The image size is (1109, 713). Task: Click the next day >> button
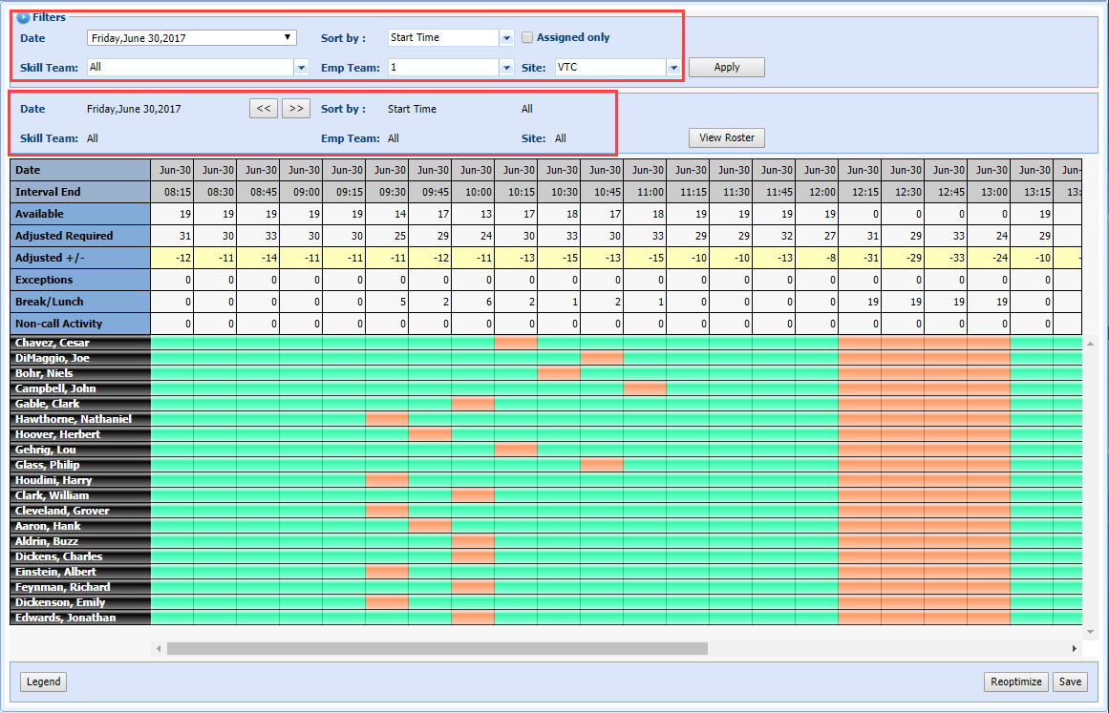(296, 109)
